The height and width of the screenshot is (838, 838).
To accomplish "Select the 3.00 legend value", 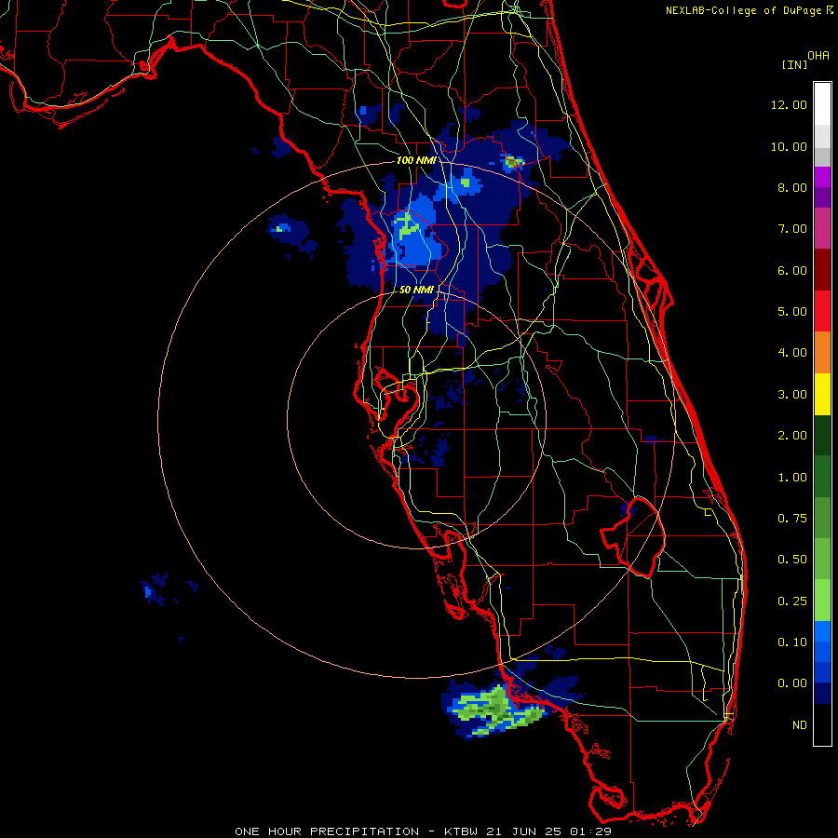I will pos(792,395).
